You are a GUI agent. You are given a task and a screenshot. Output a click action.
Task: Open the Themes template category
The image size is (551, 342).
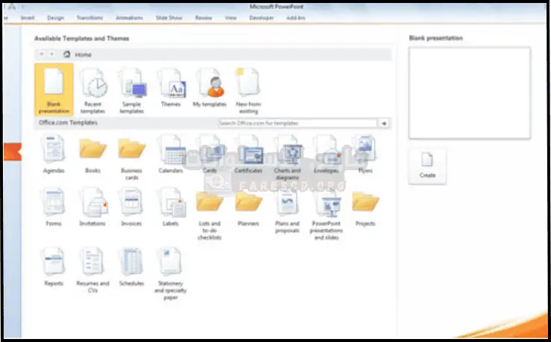(x=171, y=87)
